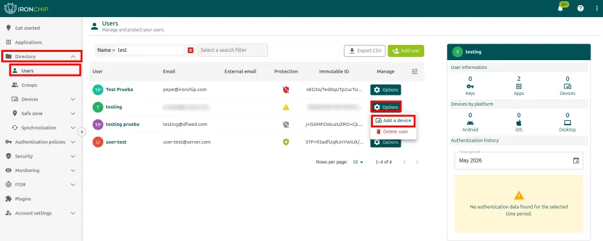603x241 pixels.
Task: Open Options for user-test
Action: (x=386, y=142)
